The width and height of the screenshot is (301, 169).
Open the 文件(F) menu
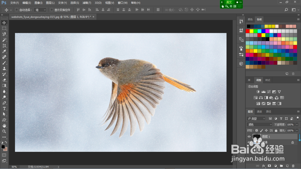14,3
